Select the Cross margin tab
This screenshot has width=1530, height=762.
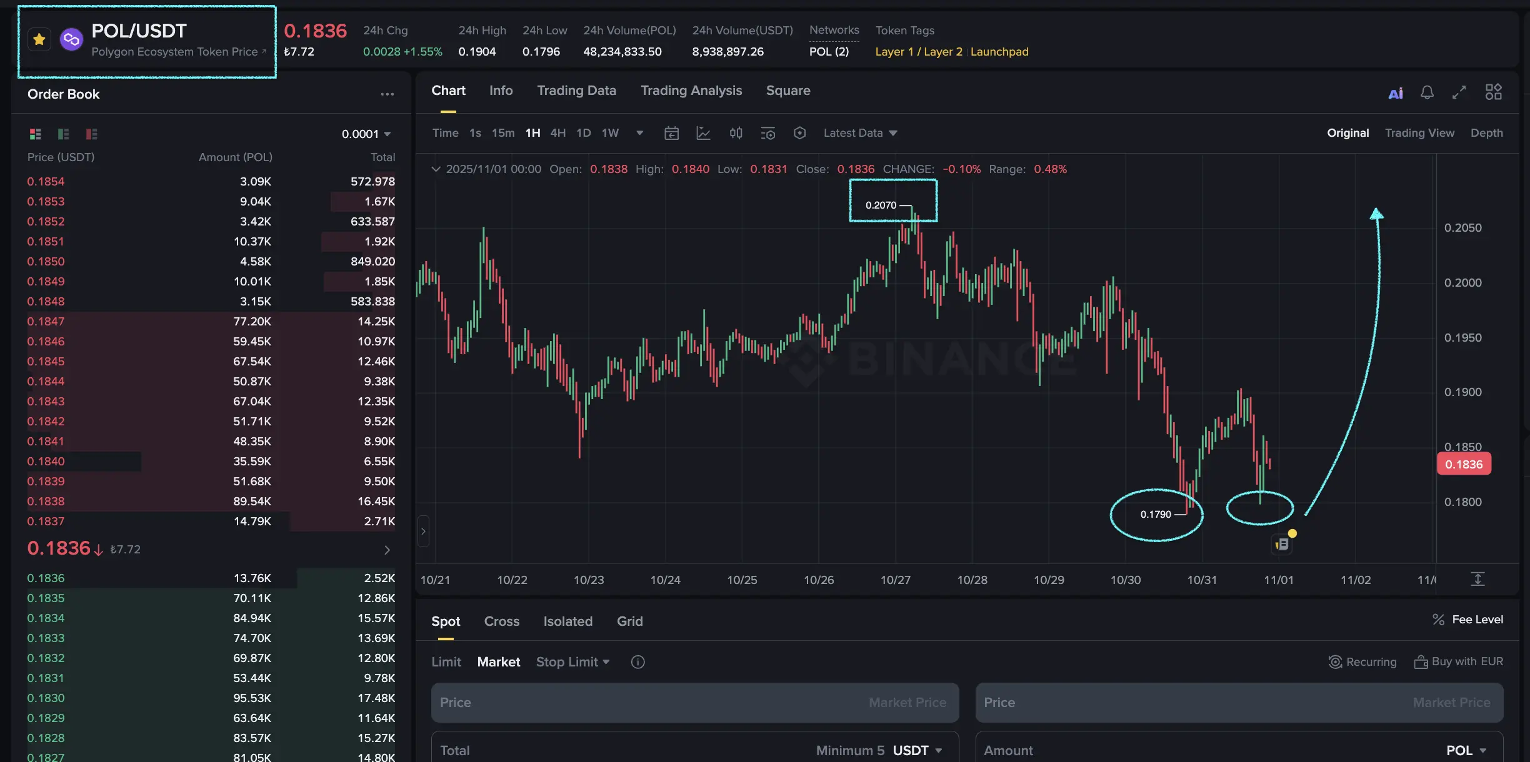501,621
